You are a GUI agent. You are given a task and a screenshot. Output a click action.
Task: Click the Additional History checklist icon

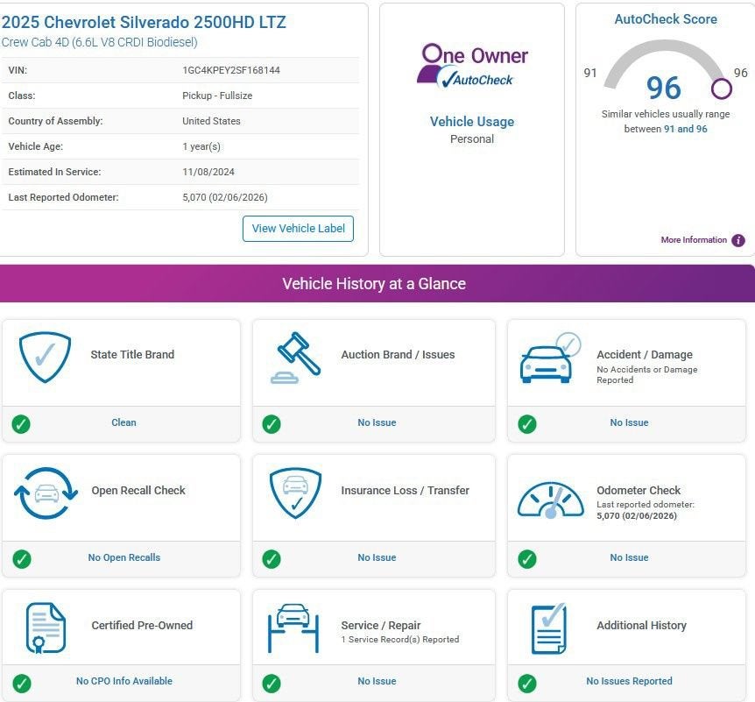tap(549, 628)
